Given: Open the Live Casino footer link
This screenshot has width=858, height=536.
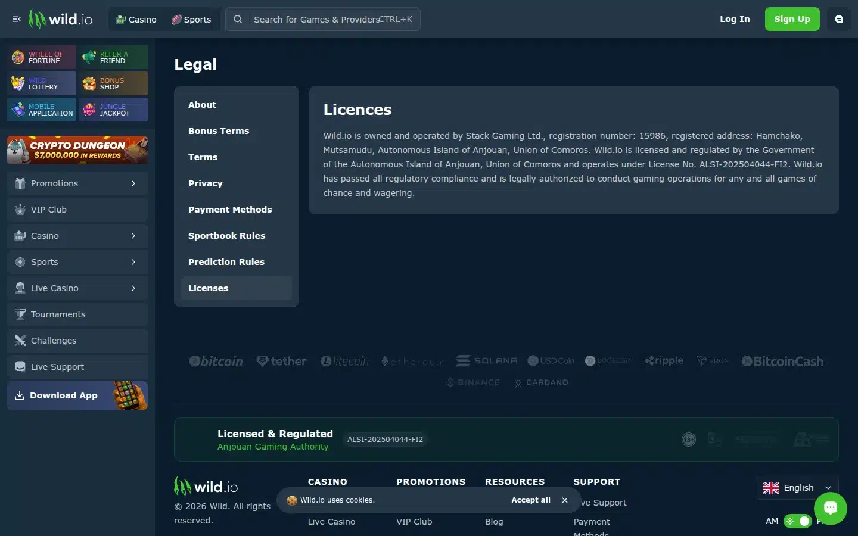Looking at the screenshot, I should [x=331, y=522].
